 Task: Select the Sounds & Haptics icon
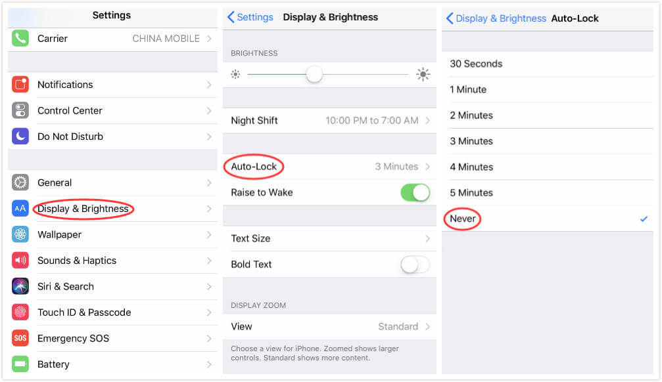(x=18, y=261)
